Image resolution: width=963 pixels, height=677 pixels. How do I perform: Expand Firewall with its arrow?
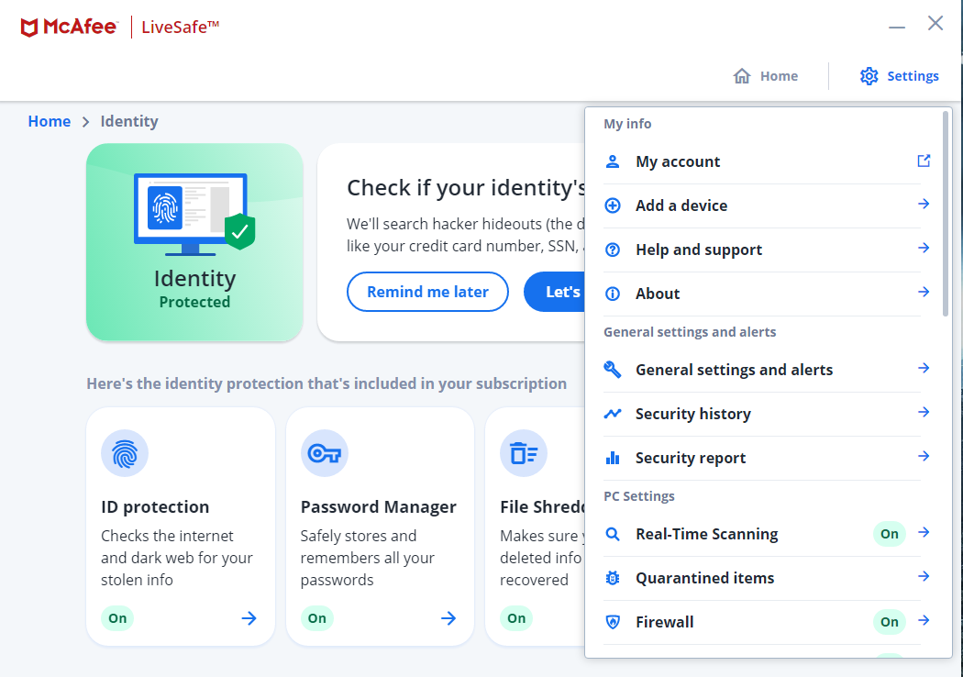point(923,620)
